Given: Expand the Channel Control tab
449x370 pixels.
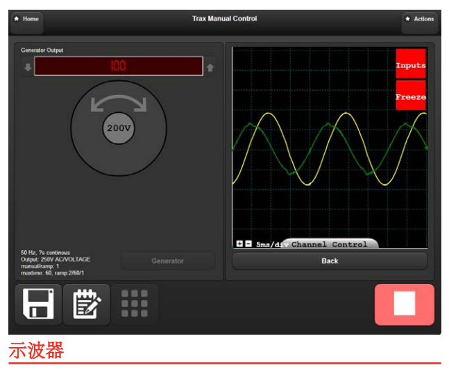Looking at the screenshot, I should pos(330,244).
